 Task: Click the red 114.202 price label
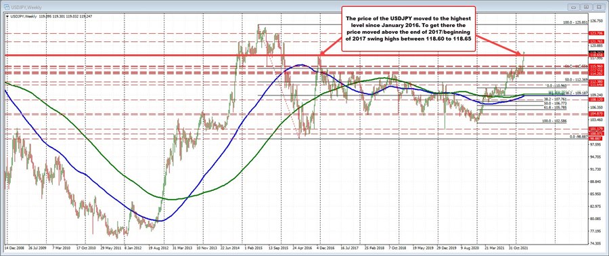(596, 73)
